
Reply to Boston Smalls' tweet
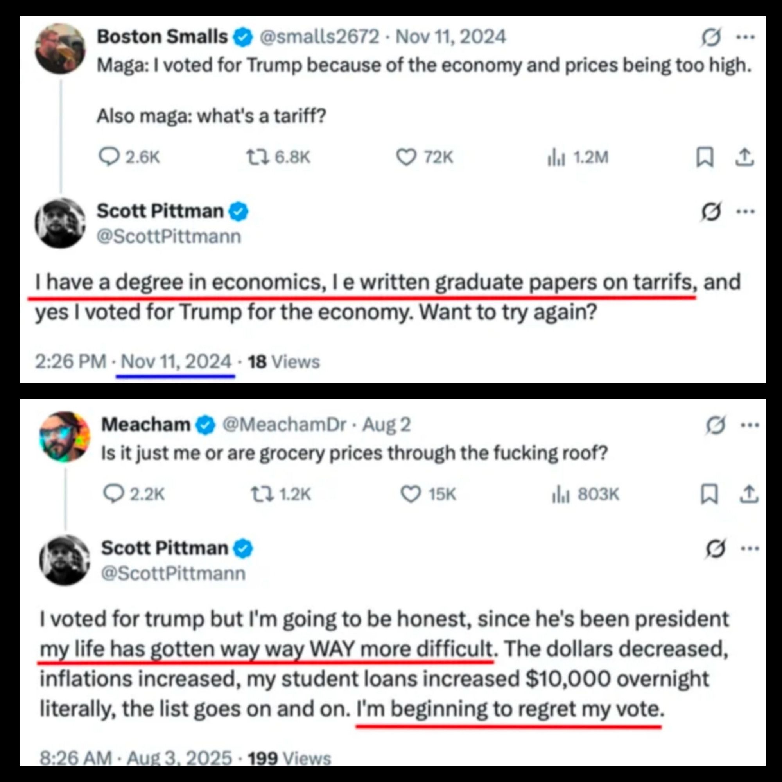[x=108, y=157]
